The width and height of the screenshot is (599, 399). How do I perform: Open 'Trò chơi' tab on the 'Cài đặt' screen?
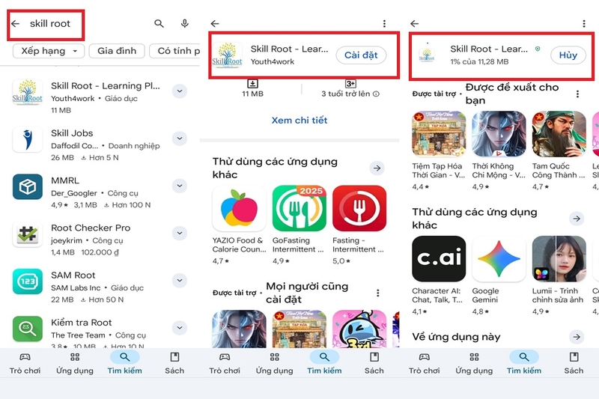tap(225, 363)
